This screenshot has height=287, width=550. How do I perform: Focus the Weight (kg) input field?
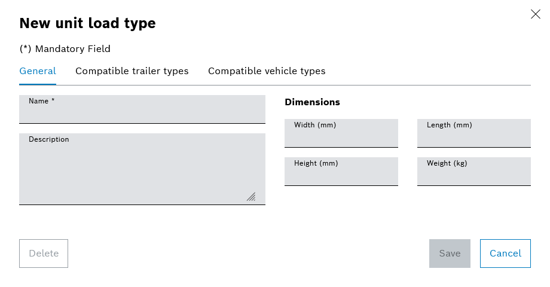473,171
